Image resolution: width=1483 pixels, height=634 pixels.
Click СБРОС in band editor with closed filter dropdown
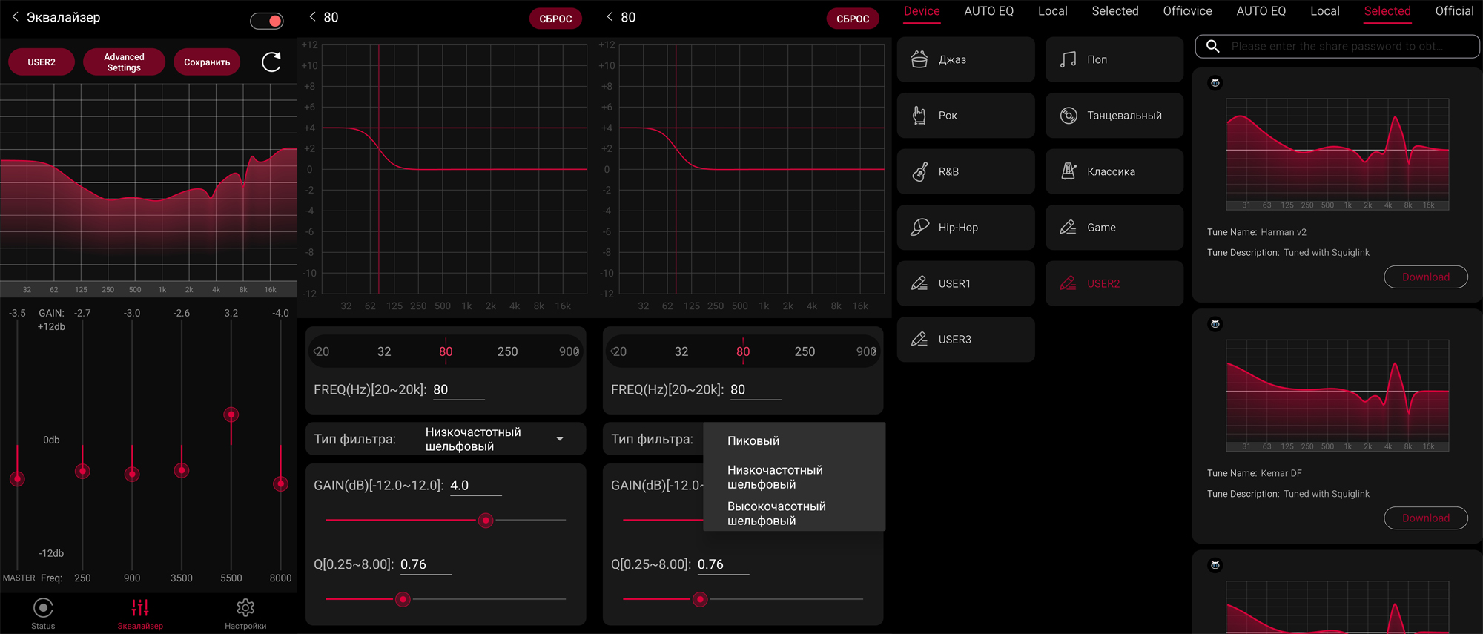[x=555, y=19]
